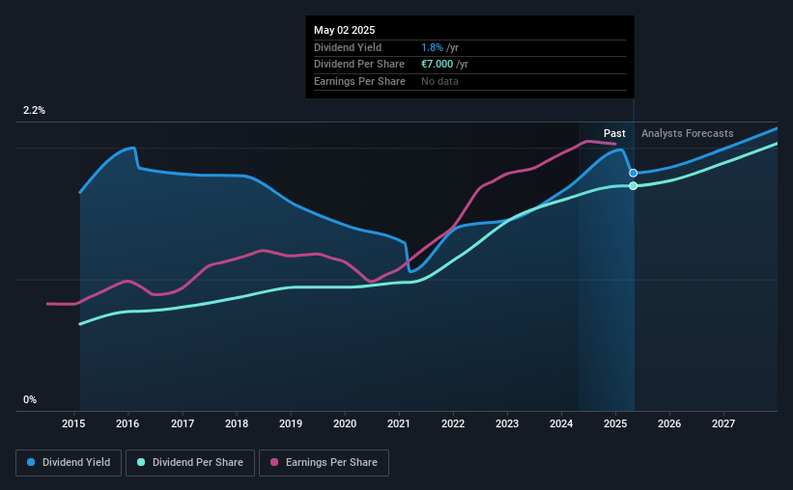Click the May 02 2025 tooltip date
Image resolution: width=793 pixels, height=490 pixels.
(x=345, y=30)
